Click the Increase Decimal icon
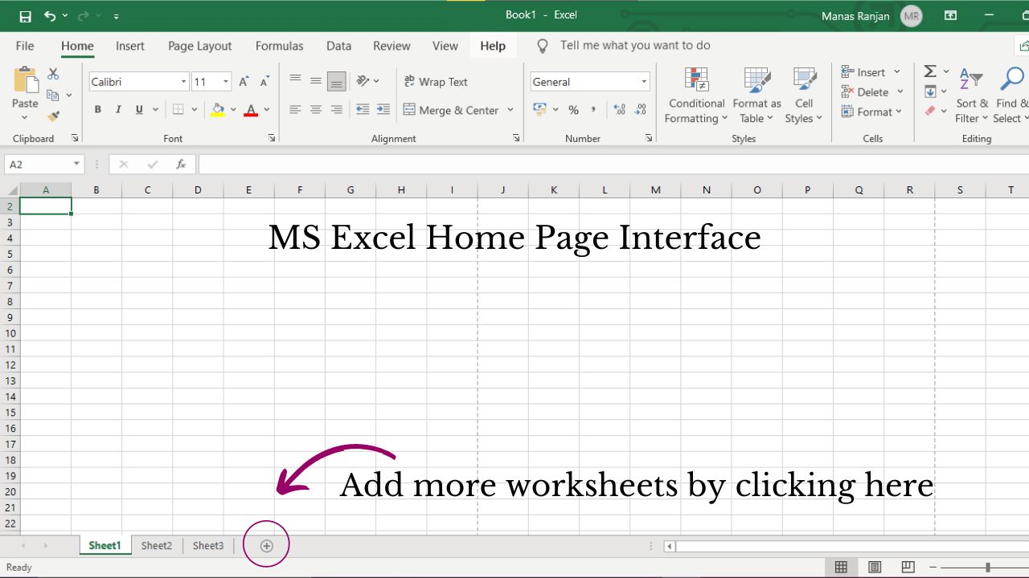This screenshot has width=1029, height=578. click(619, 109)
